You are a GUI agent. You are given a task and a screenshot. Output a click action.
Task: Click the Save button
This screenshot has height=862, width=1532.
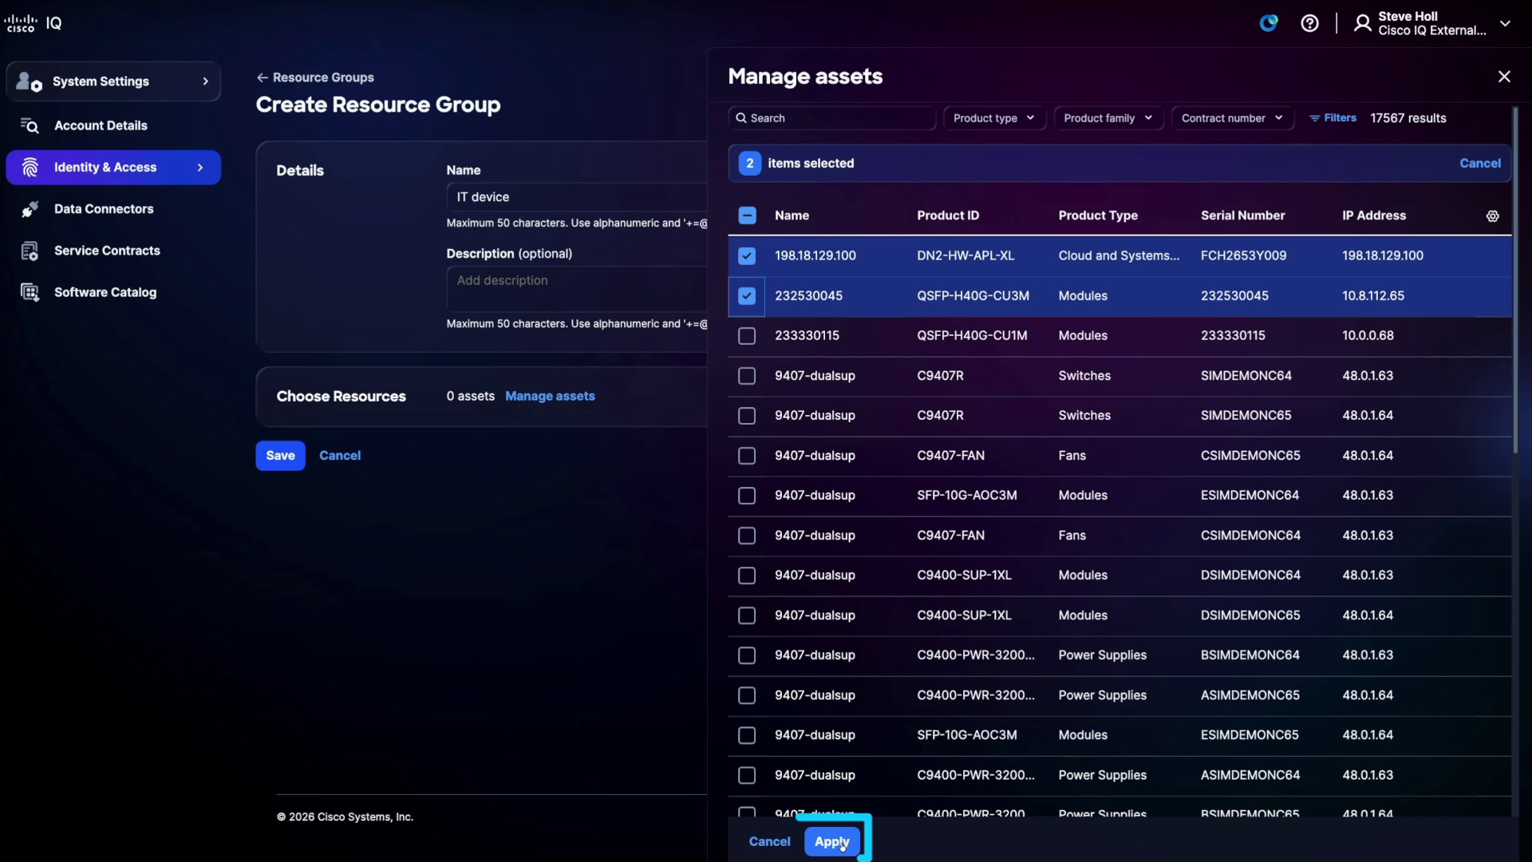(280, 456)
